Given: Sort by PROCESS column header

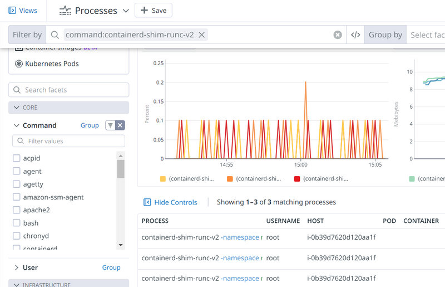Looking at the screenshot, I should [155, 221].
